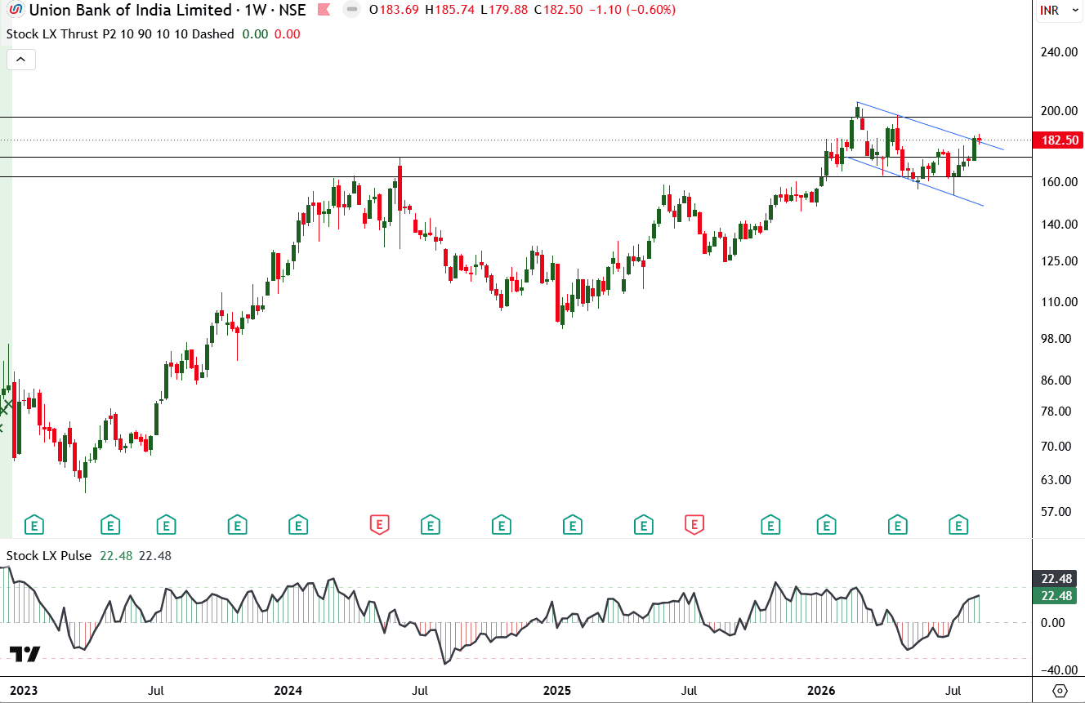Click the red flag icon beside NSE
Viewport: 1085px width, 703px height.
pos(324,11)
